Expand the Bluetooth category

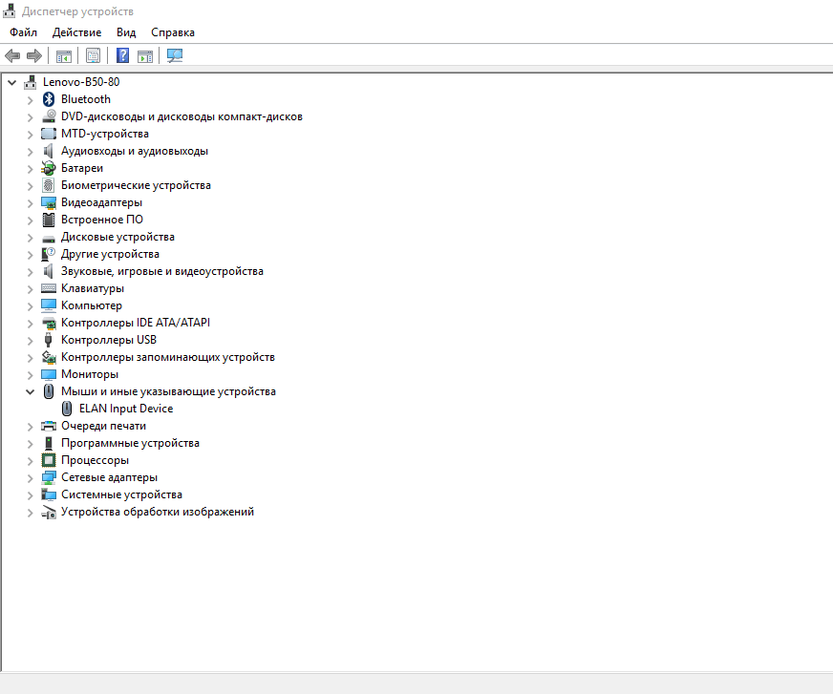(x=30, y=100)
